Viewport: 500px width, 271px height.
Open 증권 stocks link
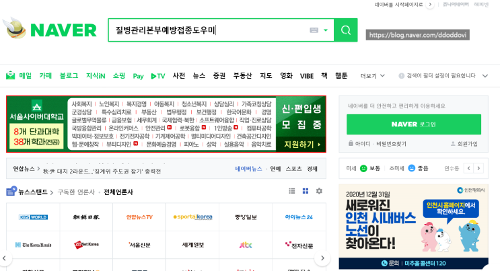click(x=219, y=75)
